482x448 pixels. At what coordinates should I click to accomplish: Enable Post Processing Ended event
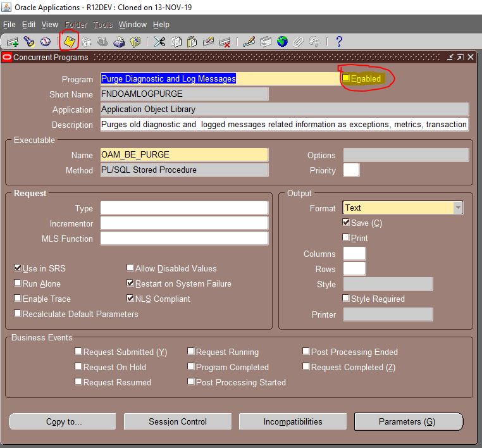click(x=306, y=351)
